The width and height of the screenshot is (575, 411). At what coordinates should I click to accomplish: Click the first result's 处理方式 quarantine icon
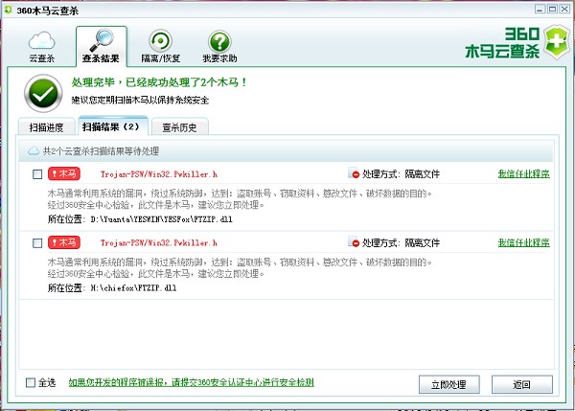[355, 174]
